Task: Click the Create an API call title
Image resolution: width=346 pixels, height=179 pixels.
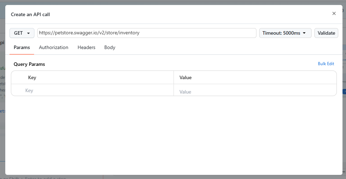Action: point(30,14)
